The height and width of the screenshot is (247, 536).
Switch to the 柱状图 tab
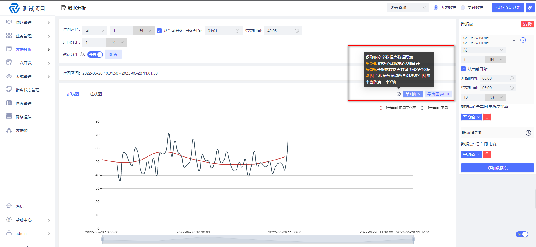tap(96, 94)
